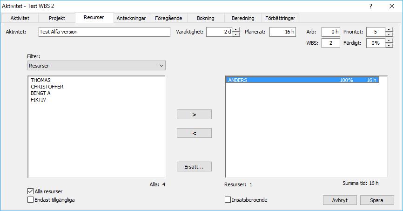Save with the Spara button
This screenshot has height=211, width=403.
point(377,200)
